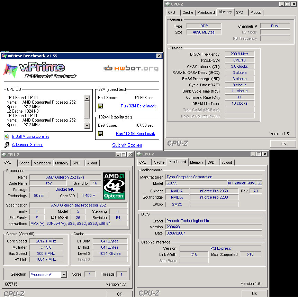The width and height of the screenshot is (298, 297).
Task: Click the Code Name field Troy
Action: coord(48,183)
